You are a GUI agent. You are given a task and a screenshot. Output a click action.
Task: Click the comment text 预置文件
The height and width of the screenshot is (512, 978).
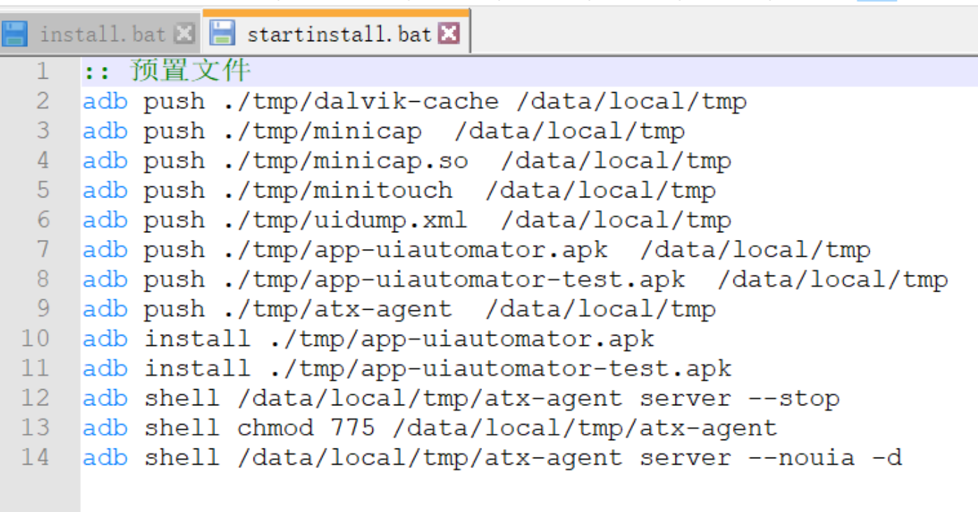click(190, 71)
